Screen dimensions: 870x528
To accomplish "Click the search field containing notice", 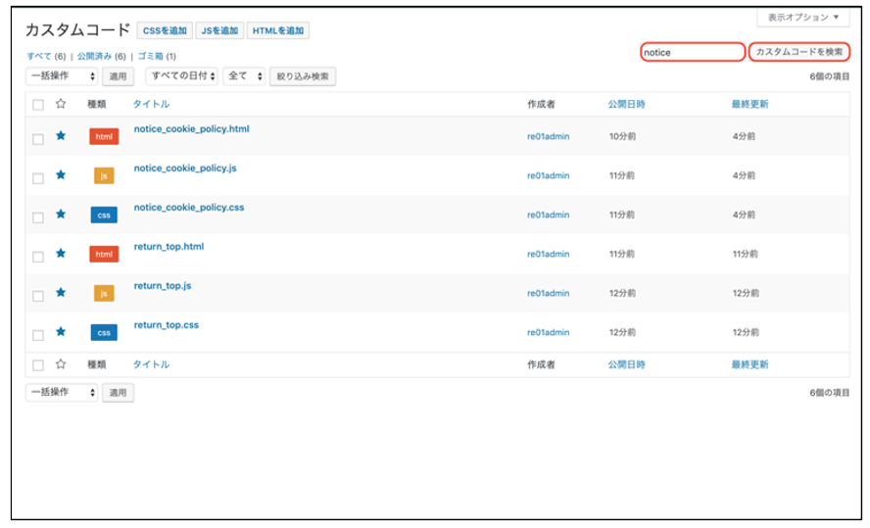I will tap(692, 52).
